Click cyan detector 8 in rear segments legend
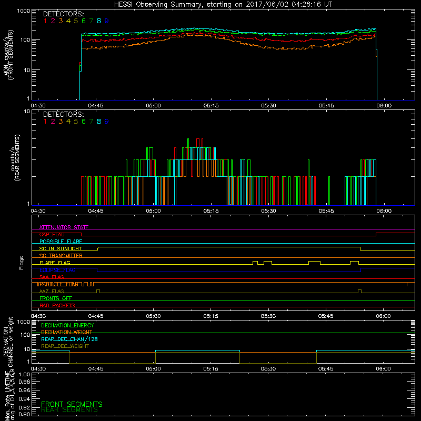This screenshot has height=421, width=421. click(x=99, y=122)
